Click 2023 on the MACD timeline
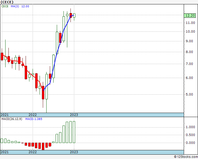 (x=74, y=152)
